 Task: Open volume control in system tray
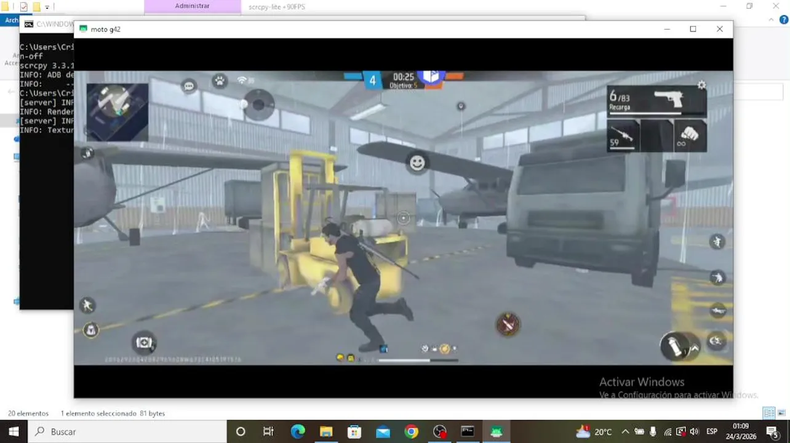coord(695,432)
